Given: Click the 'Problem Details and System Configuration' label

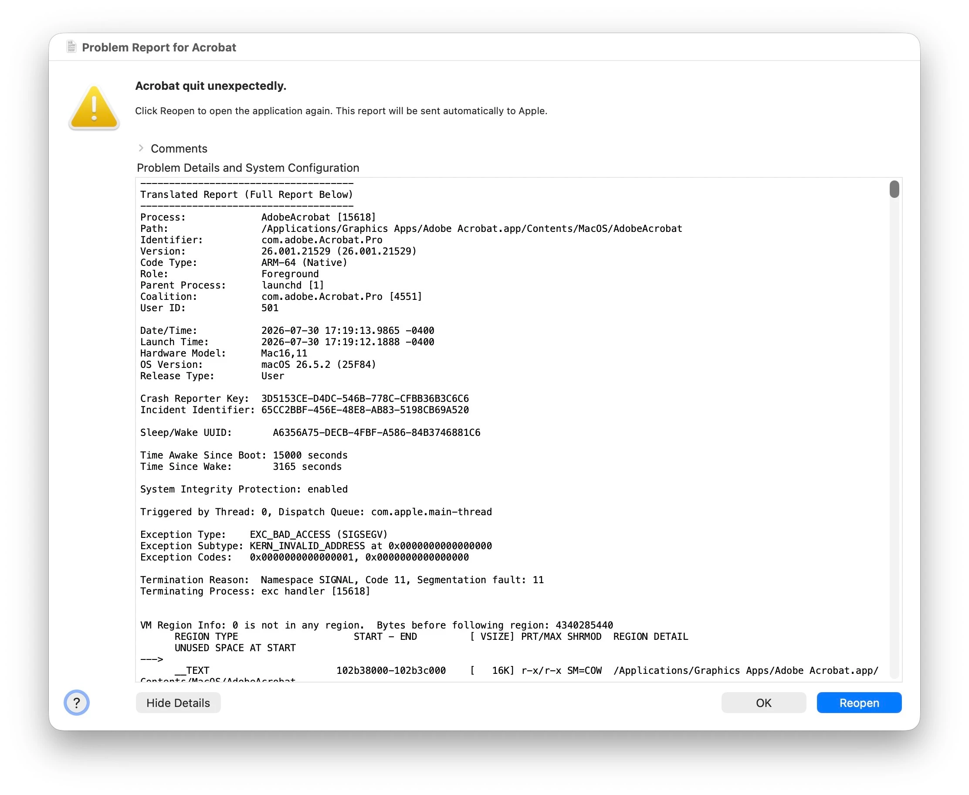Looking at the screenshot, I should tap(247, 168).
